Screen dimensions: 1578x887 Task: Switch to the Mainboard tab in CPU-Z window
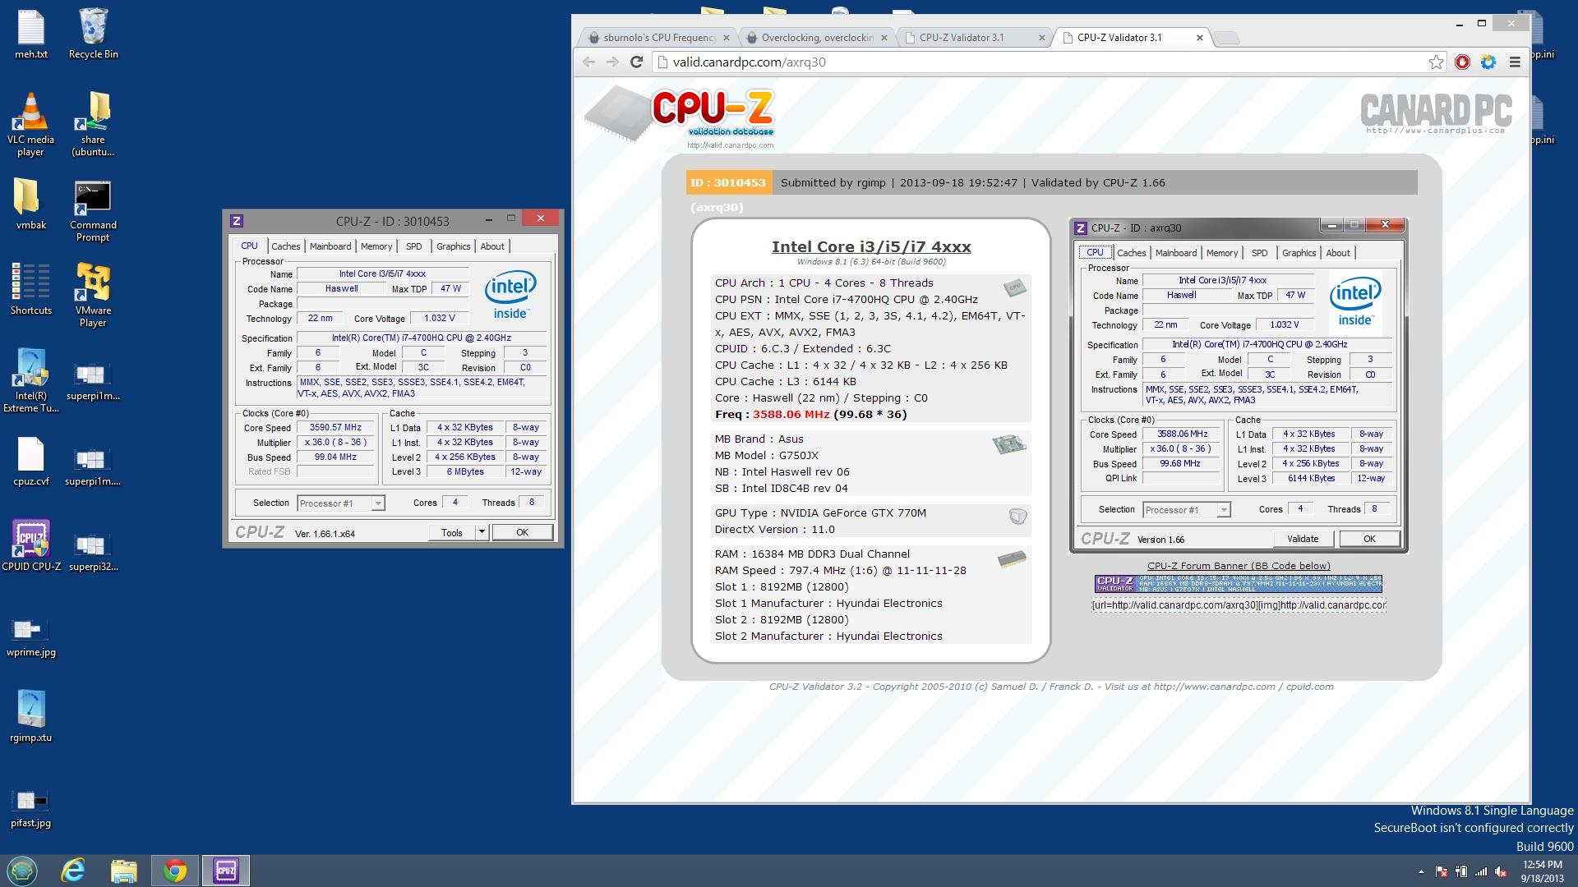tap(330, 246)
